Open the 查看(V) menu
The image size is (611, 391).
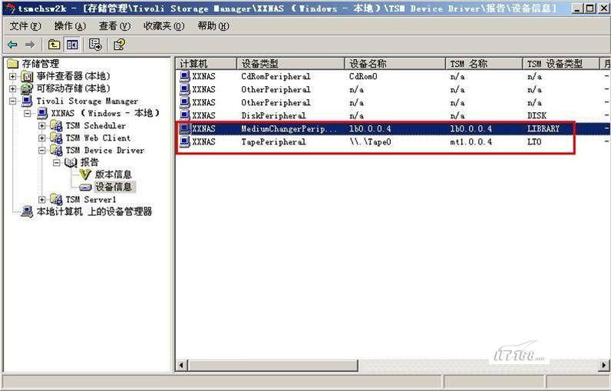pos(114,26)
